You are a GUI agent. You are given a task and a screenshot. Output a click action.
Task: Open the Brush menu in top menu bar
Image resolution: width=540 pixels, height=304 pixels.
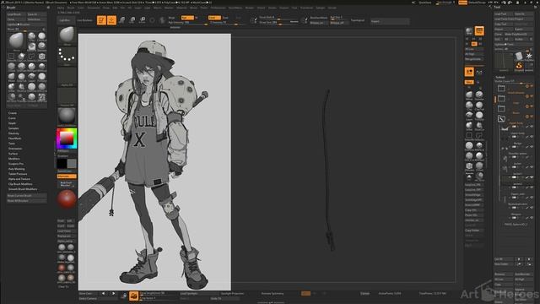[71, 8]
